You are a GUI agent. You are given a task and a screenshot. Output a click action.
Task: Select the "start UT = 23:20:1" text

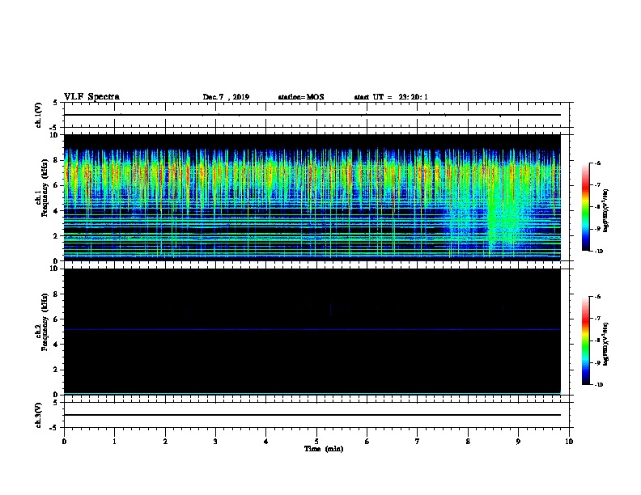391,97
